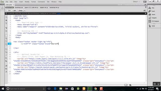Click the Setup link in info bar
The image size is (161, 91).
59,13
